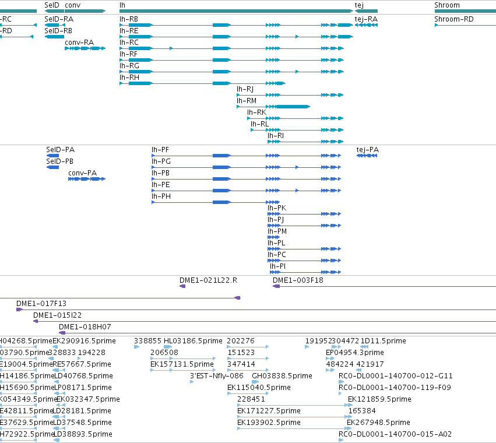Select the SelD-RB transcript label

(x=58, y=31)
